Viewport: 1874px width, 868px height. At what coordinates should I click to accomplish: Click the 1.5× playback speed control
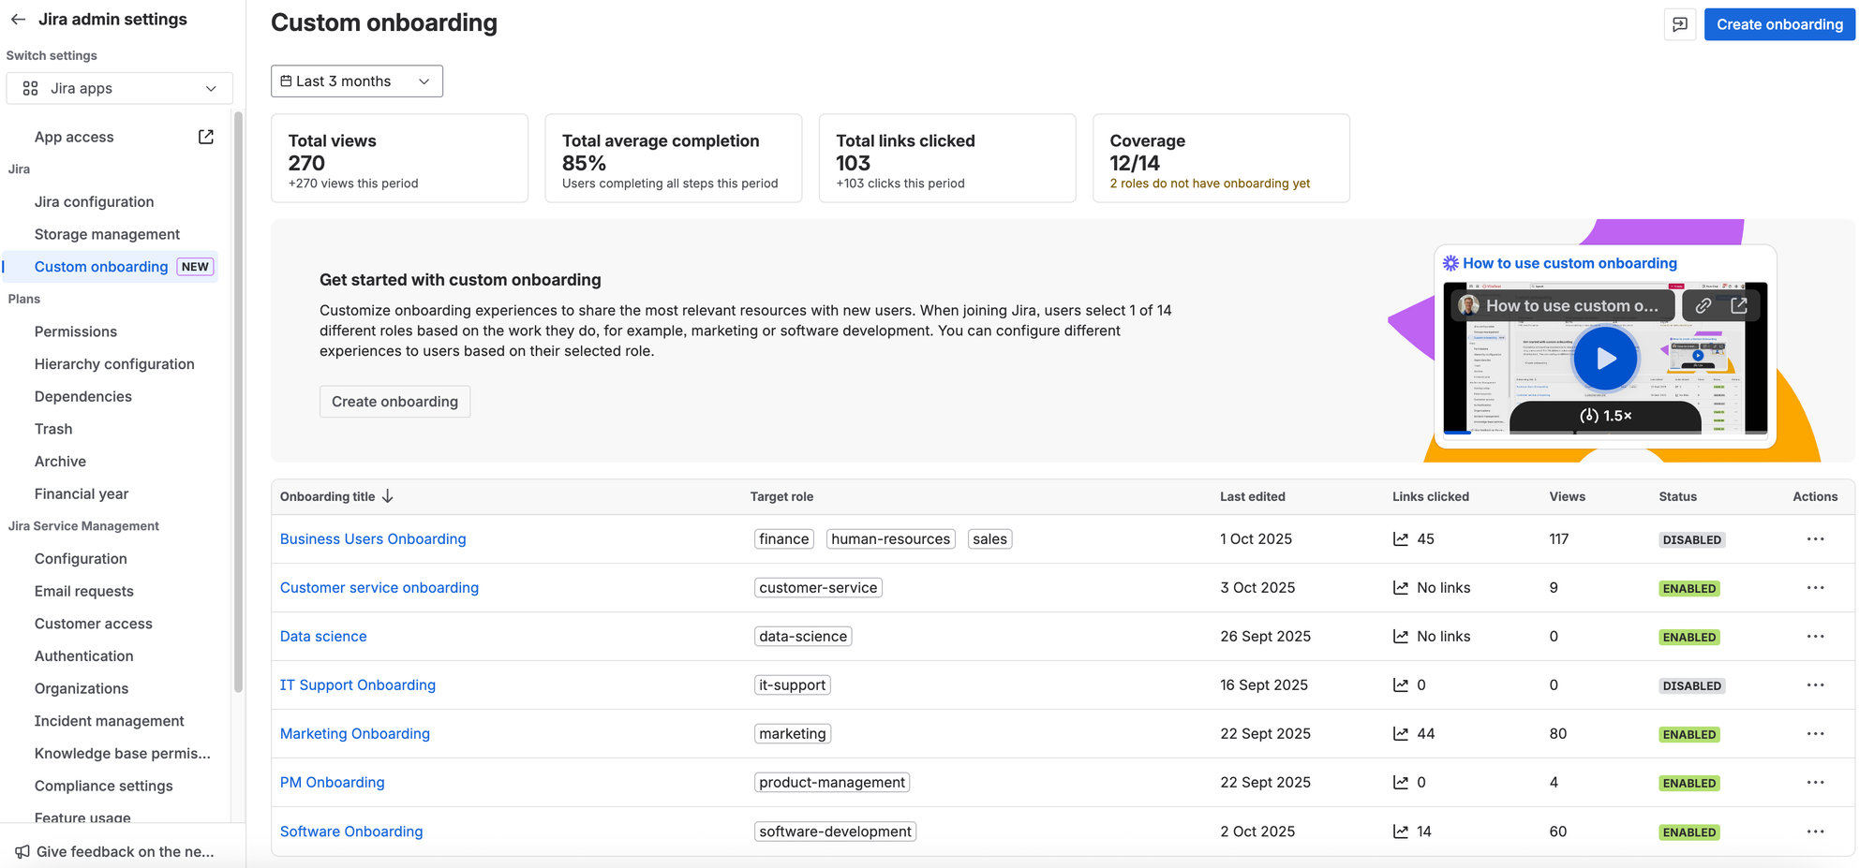(x=1606, y=417)
